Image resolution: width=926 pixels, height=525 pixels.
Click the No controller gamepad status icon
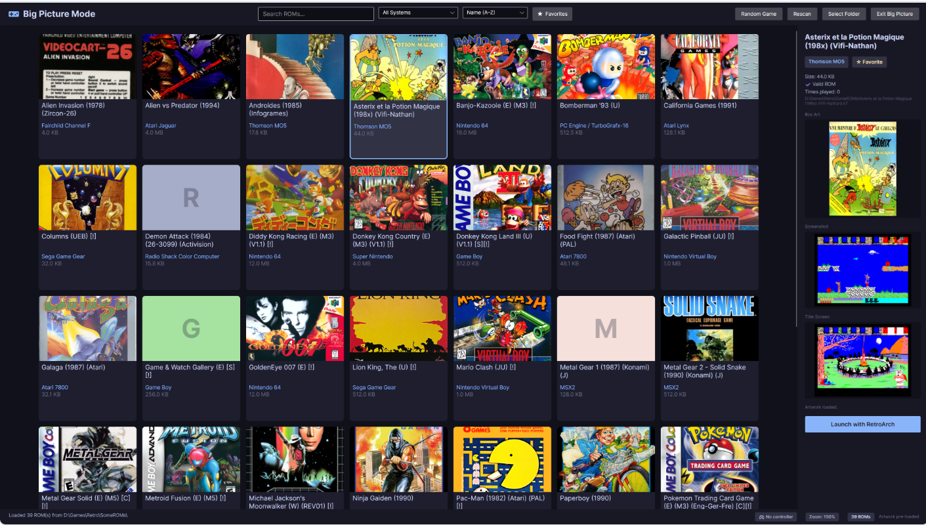pos(761,516)
